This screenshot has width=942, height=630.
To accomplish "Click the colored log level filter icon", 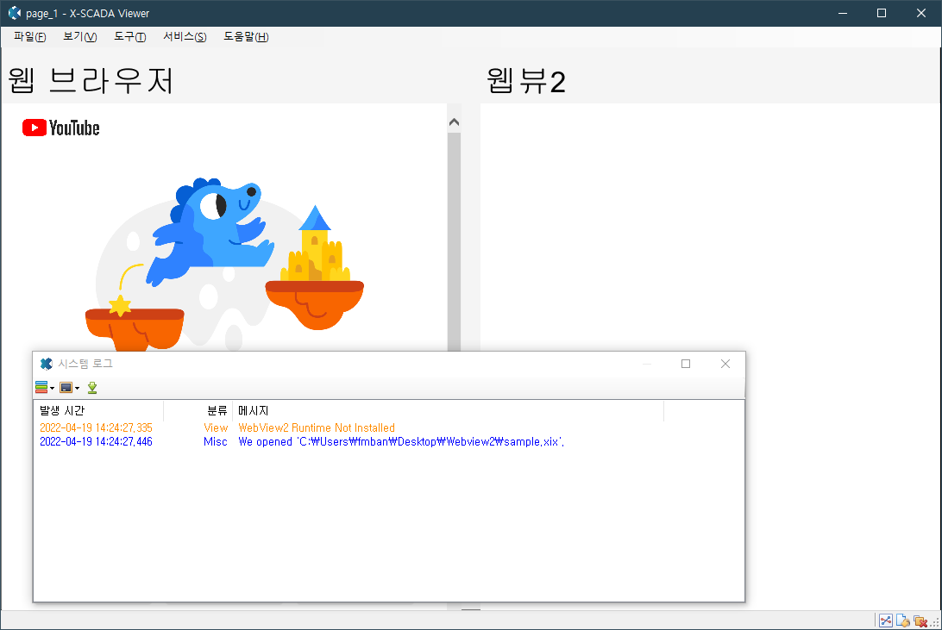I will point(41,388).
